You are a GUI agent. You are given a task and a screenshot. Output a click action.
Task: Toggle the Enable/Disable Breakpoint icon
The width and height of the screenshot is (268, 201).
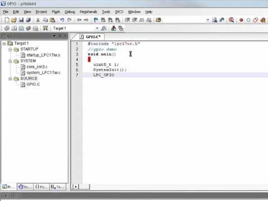248,20
